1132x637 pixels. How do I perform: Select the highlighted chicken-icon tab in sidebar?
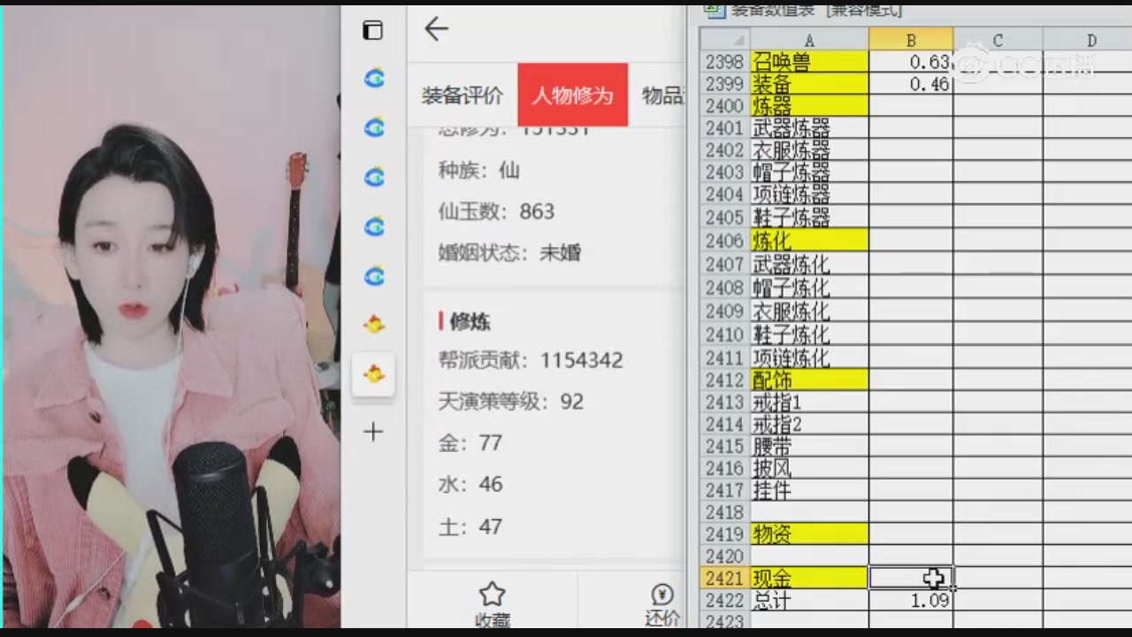click(x=373, y=375)
